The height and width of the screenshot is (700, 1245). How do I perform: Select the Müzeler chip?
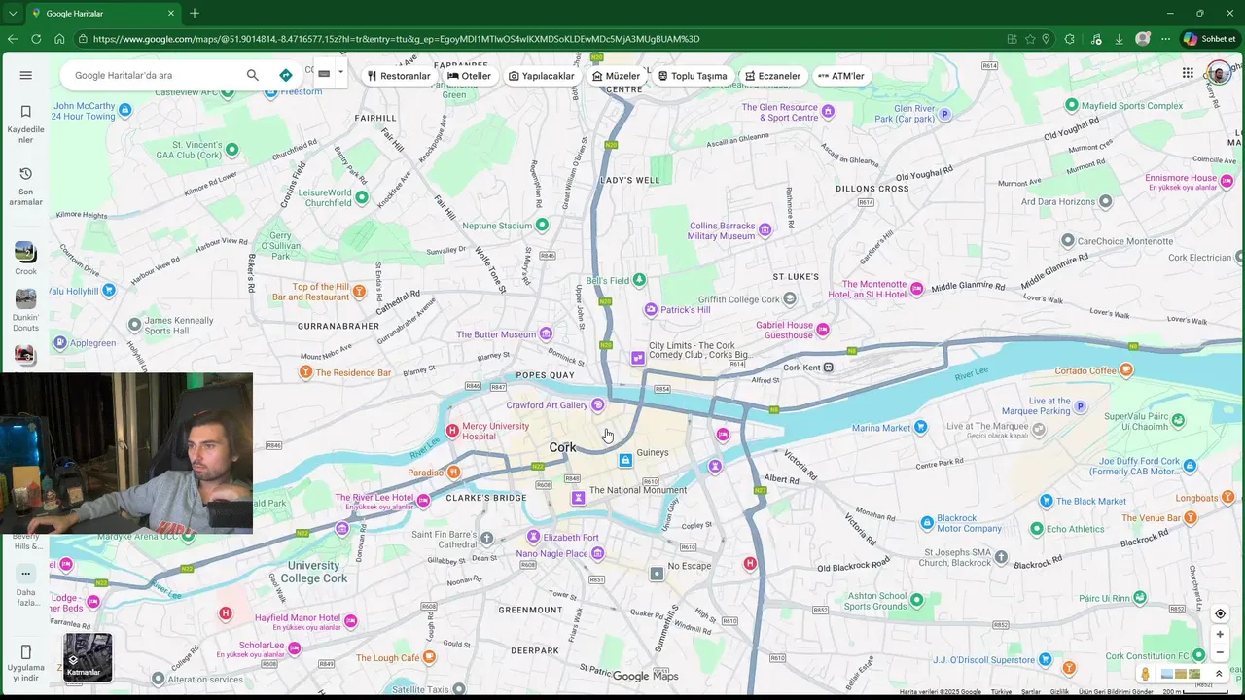pos(617,76)
